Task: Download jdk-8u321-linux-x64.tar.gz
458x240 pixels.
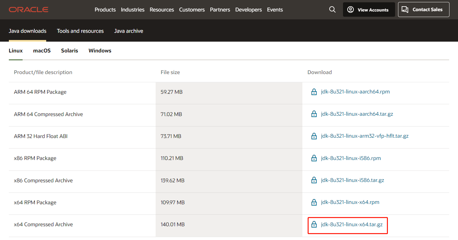Action: (352, 225)
